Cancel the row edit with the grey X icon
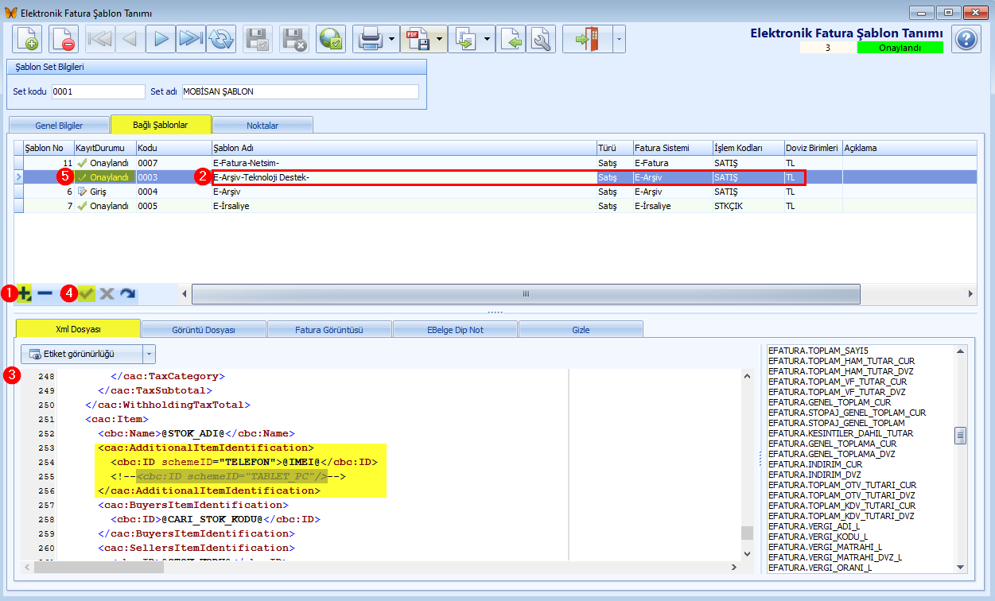Image resolution: width=995 pixels, height=601 pixels. [x=107, y=293]
